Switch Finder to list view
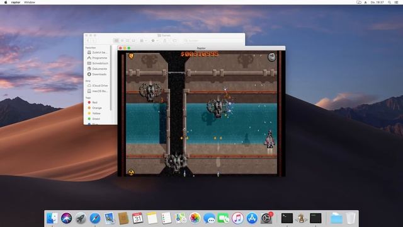Viewport: 403px width, 227px height. point(122,40)
